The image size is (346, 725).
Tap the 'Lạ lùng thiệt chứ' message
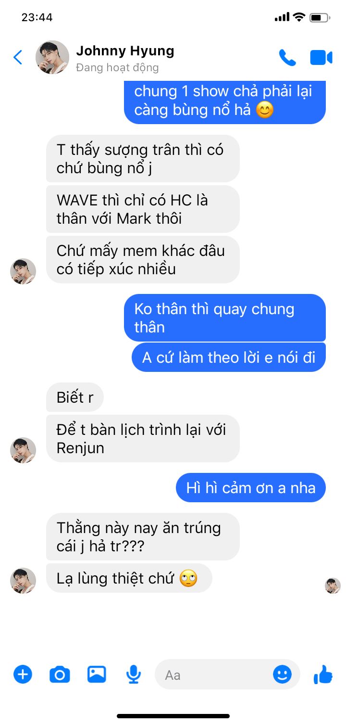tap(129, 578)
